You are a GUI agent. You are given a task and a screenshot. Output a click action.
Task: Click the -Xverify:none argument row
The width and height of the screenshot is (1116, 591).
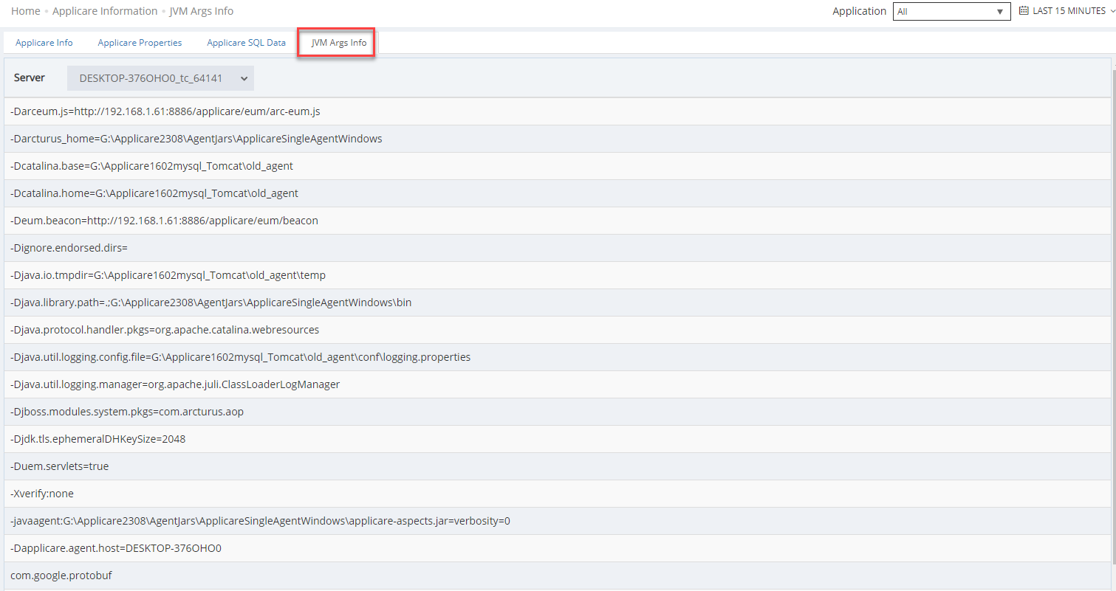[42, 494]
